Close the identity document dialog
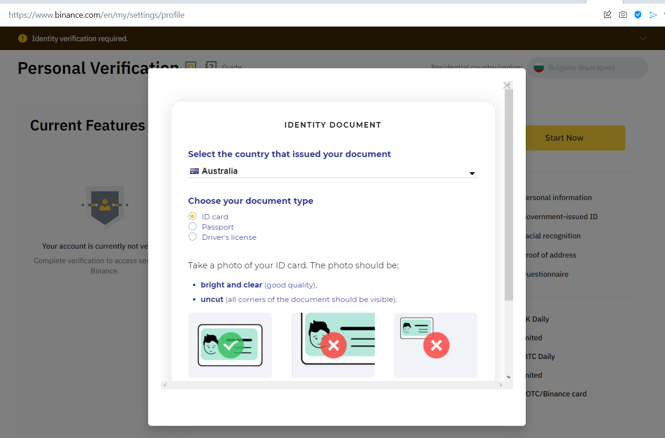 pos(507,85)
